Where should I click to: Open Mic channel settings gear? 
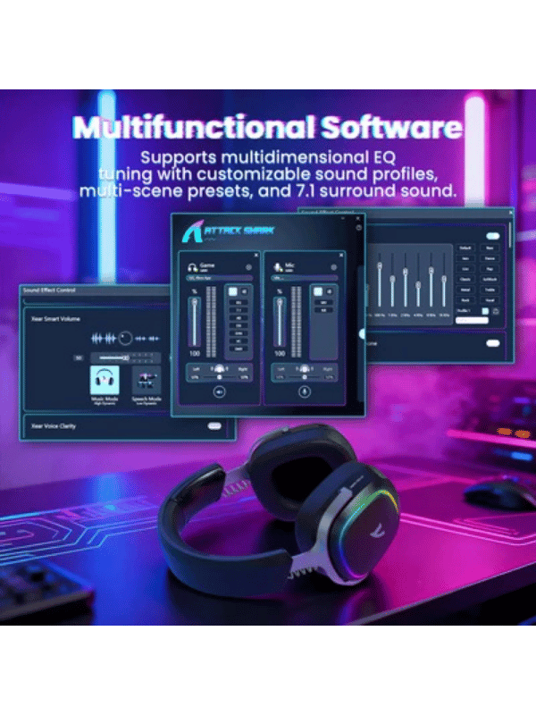pyautogui.click(x=333, y=267)
